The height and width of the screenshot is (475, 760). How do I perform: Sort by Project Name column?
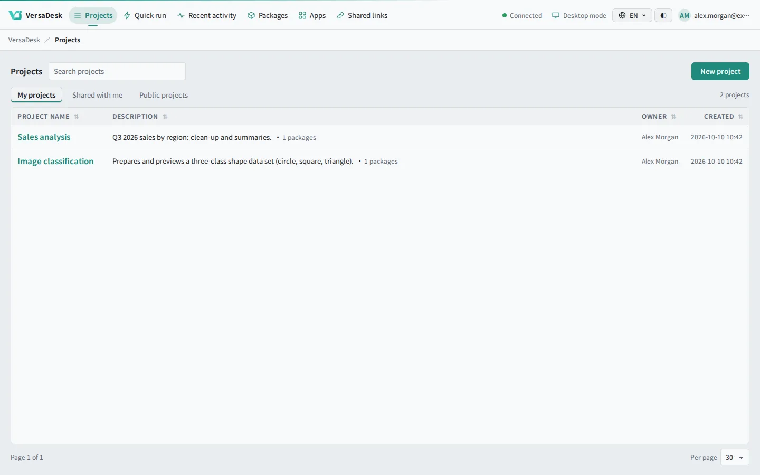[48, 117]
